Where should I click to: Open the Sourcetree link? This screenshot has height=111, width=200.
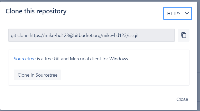tap(25, 59)
